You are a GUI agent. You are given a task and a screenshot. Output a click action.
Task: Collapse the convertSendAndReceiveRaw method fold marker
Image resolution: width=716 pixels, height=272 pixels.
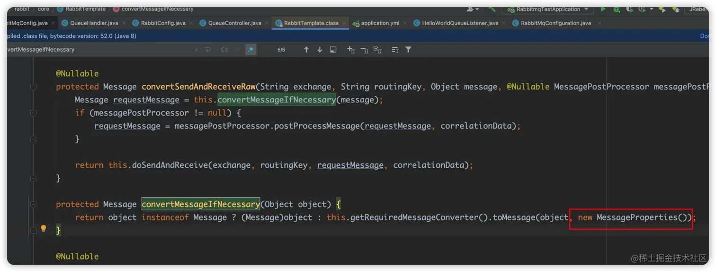pyautogui.click(x=33, y=87)
